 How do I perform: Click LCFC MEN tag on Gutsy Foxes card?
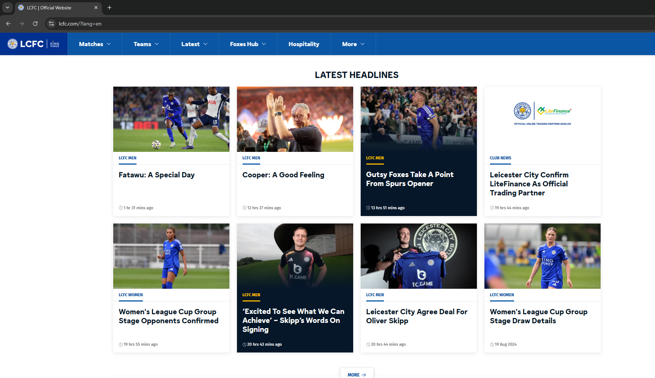pyautogui.click(x=375, y=158)
